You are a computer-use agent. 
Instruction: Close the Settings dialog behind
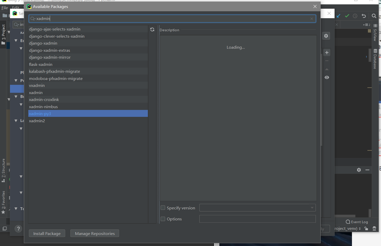[329, 13]
